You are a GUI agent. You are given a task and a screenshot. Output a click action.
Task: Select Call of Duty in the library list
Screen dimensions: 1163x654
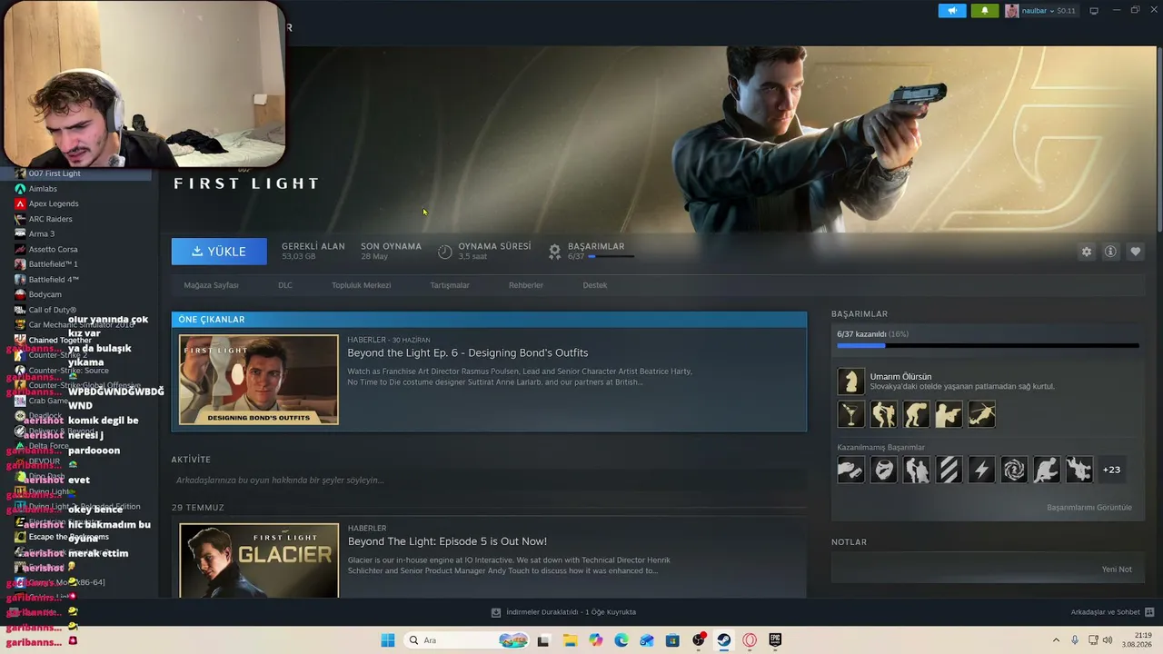pyautogui.click(x=53, y=310)
